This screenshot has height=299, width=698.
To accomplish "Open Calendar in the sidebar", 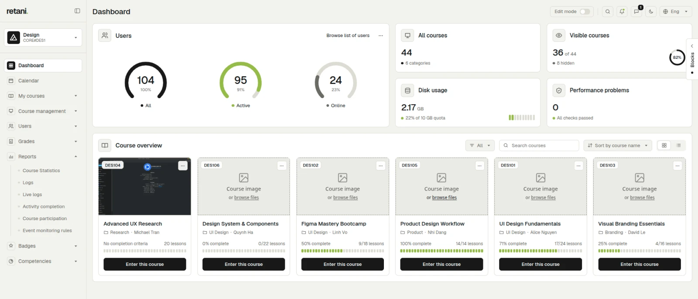I will 43,81.
